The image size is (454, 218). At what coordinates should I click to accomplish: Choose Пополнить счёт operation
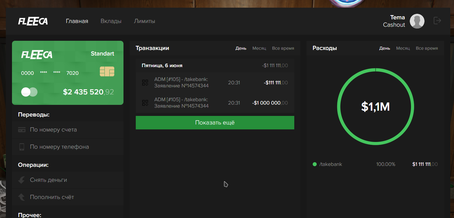click(68, 197)
